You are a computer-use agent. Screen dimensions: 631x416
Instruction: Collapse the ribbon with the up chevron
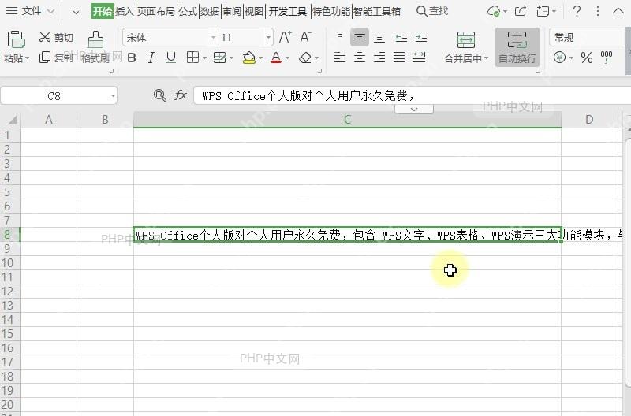tap(618, 11)
